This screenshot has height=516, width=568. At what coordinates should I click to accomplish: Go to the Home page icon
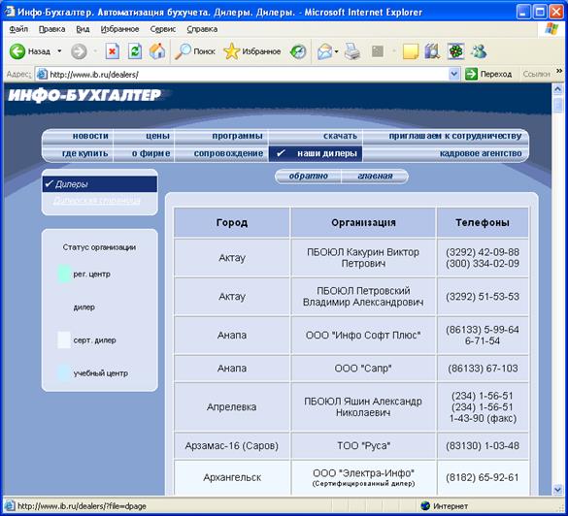[157, 51]
